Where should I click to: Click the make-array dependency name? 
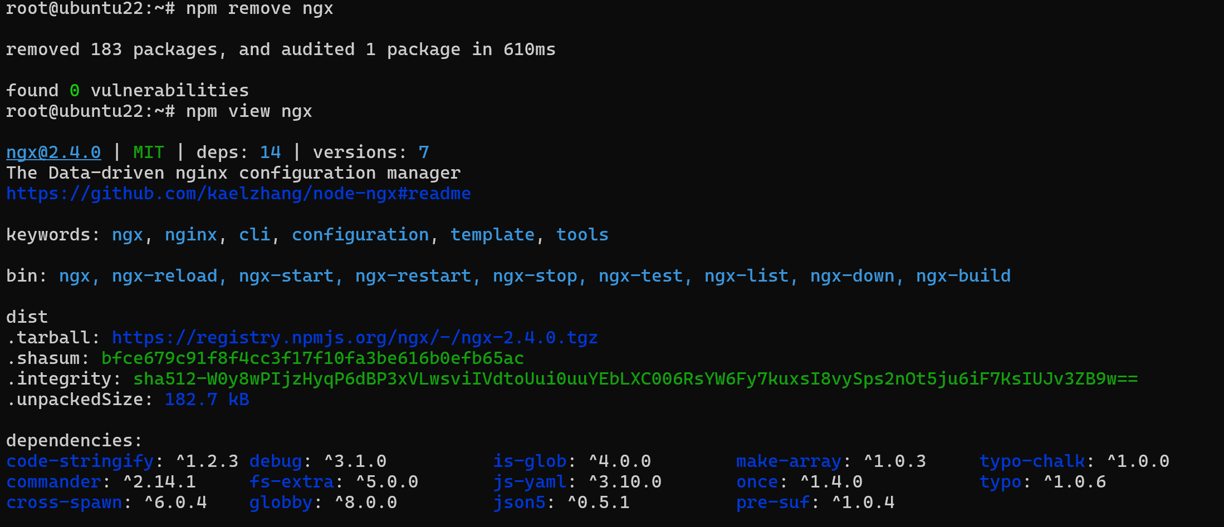tap(789, 461)
